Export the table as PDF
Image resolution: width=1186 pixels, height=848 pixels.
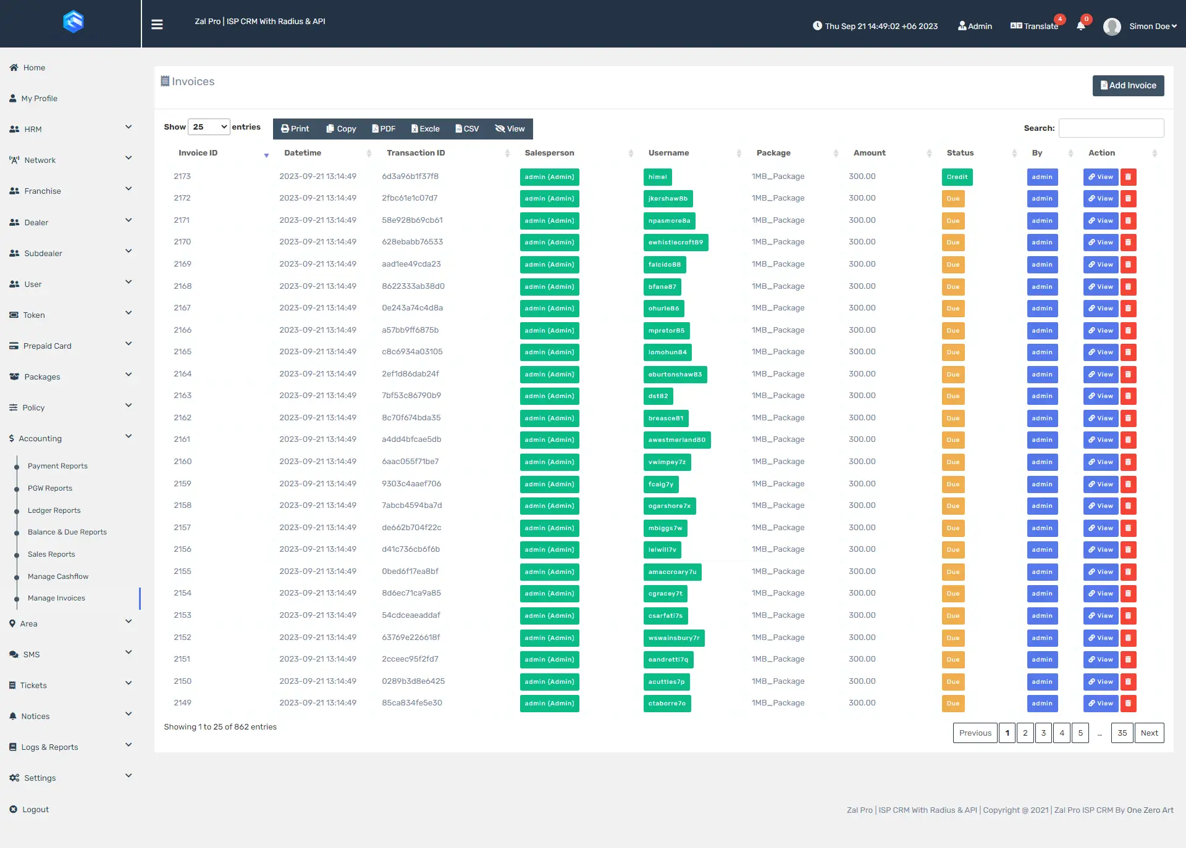[x=384, y=129]
